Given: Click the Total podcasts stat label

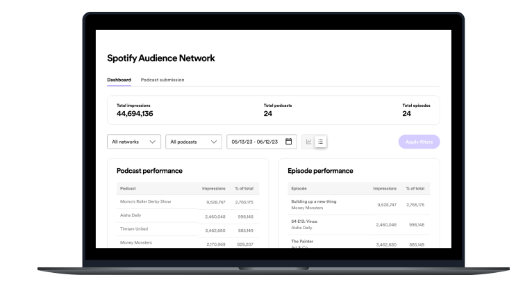Looking at the screenshot, I should click(278, 106).
